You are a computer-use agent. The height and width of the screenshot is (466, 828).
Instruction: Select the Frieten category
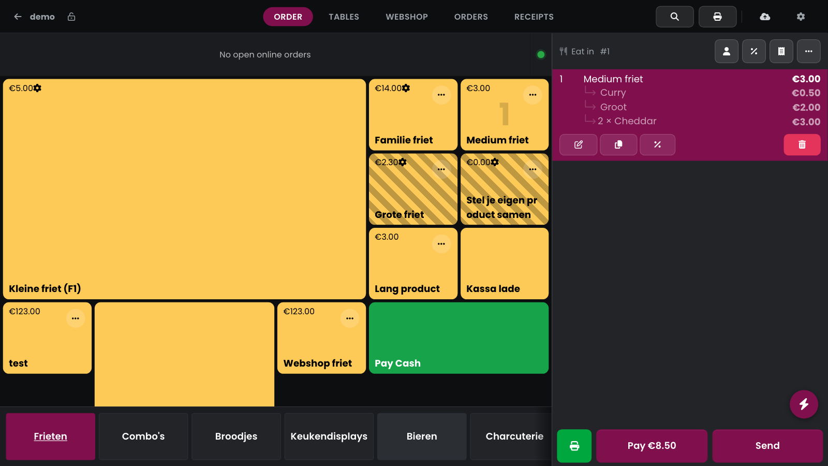coord(51,436)
